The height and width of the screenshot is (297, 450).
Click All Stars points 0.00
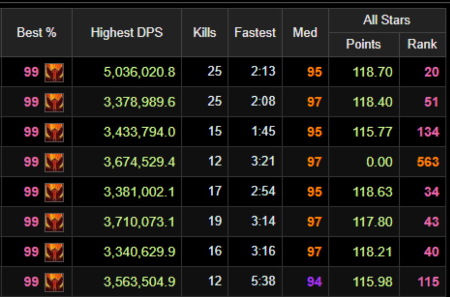tap(380, 162)
